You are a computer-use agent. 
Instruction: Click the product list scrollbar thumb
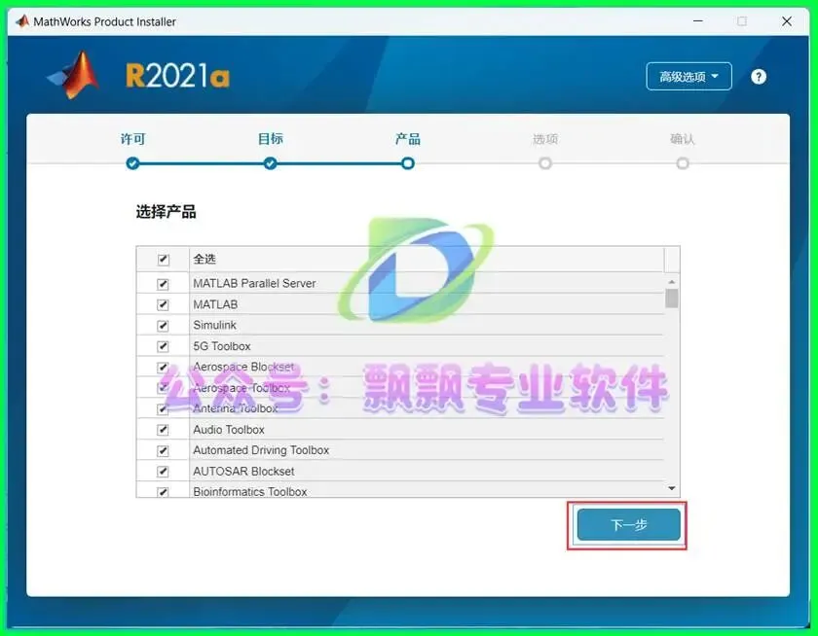672,299
